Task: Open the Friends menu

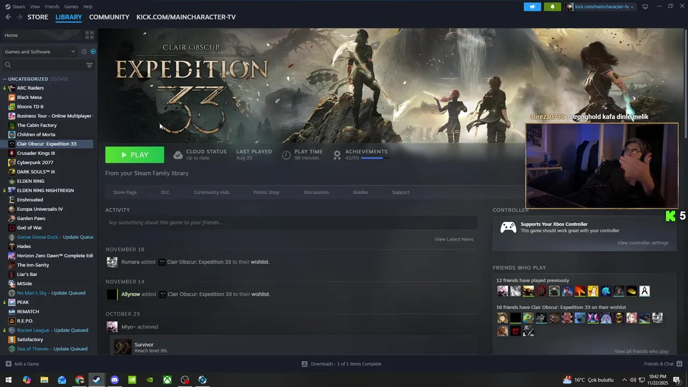Action: click(52, 6)
